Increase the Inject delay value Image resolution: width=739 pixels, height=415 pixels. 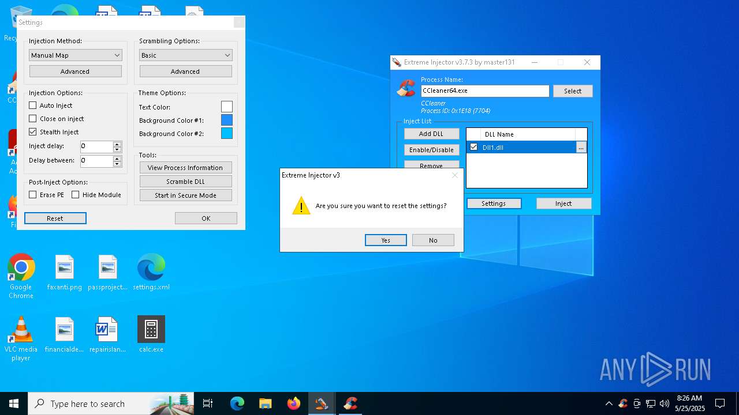[117, 144]
